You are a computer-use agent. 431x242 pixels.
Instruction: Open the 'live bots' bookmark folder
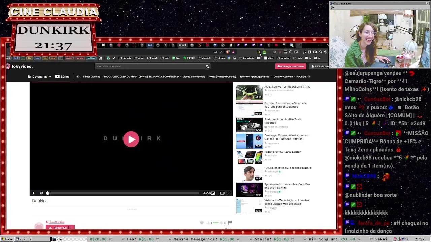[x=124, y=58]
